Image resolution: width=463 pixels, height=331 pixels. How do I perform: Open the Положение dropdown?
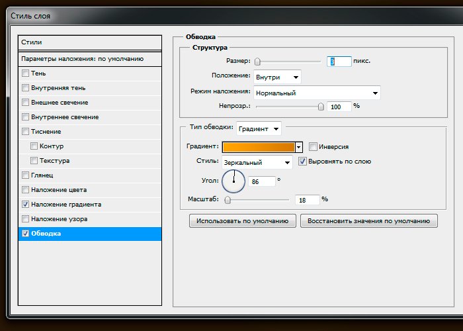(x=277, y=77)
